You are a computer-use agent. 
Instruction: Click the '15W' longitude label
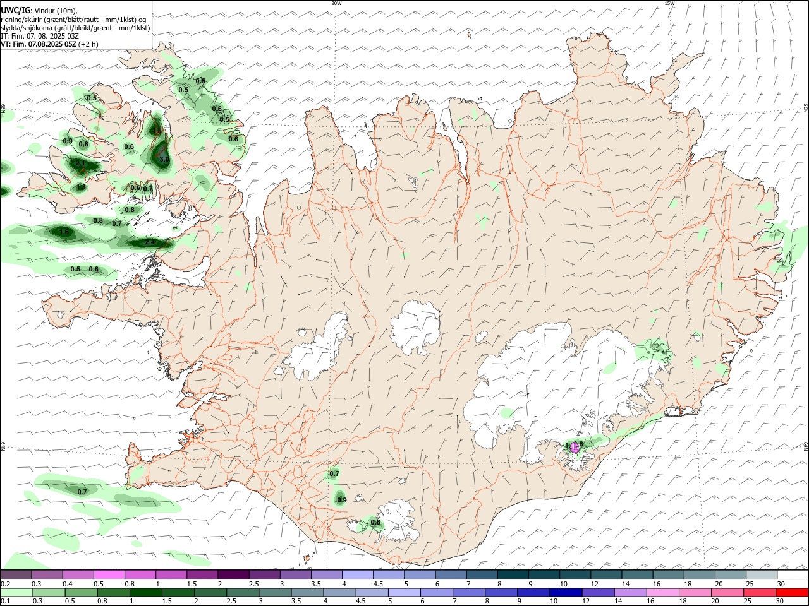click(669, 3)
